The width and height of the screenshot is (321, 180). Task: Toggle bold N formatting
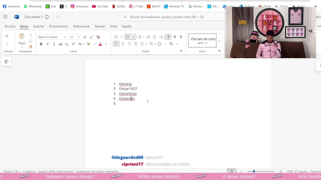point(41,44)
